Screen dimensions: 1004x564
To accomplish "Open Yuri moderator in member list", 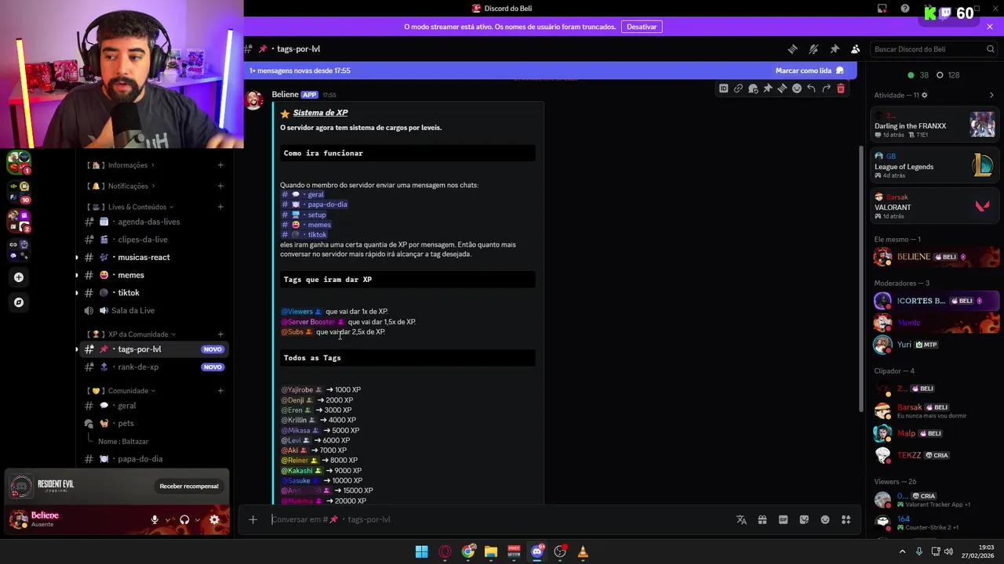I will [x=935, y=345].
